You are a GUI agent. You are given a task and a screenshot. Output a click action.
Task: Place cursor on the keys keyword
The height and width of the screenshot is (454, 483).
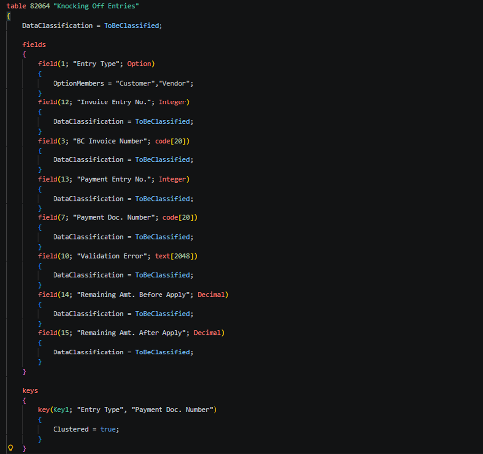30,390
